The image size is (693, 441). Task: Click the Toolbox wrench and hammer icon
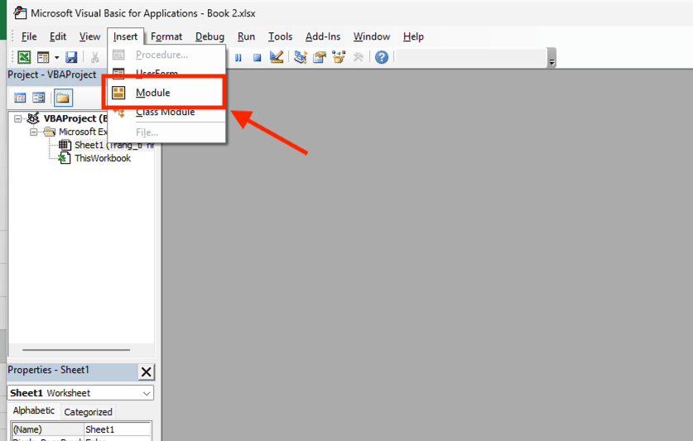(x=359, y=57)
